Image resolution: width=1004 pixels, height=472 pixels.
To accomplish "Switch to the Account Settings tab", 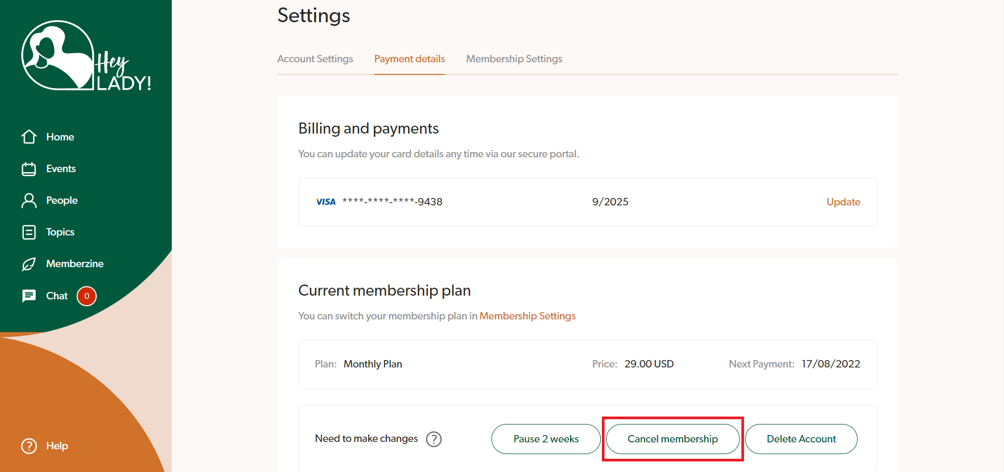I will (315, 59).
